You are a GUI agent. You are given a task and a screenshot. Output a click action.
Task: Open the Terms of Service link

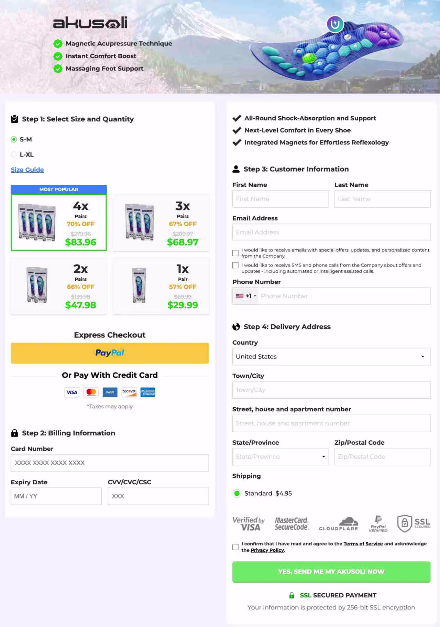pos(363,544)
